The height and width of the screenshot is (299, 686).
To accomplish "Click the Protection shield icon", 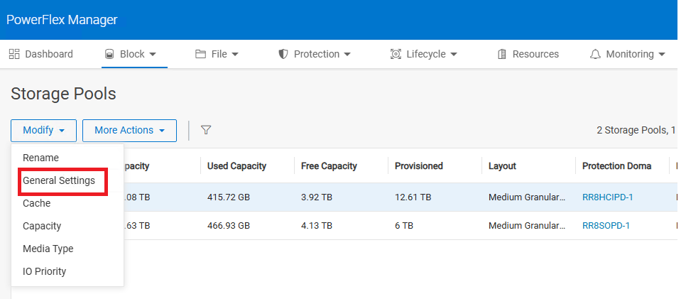I will 283,54.
